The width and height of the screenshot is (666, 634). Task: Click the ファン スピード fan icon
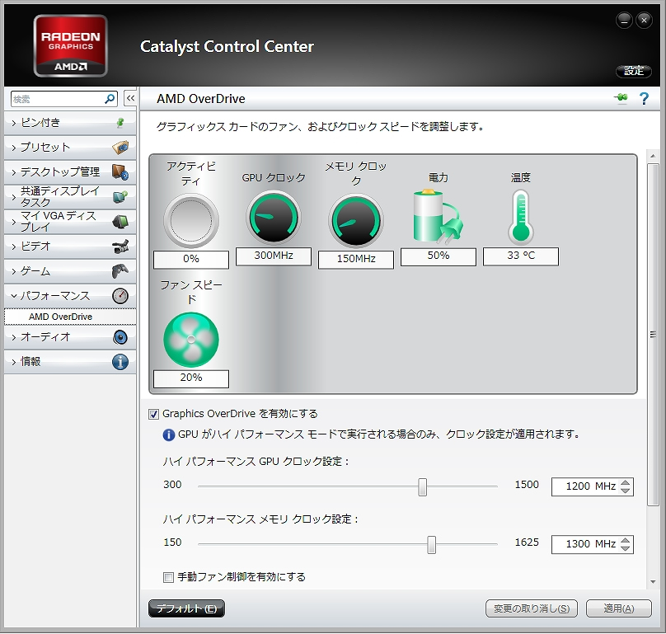pyautogui.click(x=191, y=340)
